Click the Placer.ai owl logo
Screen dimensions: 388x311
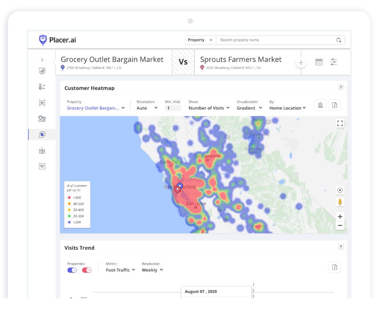43,40
